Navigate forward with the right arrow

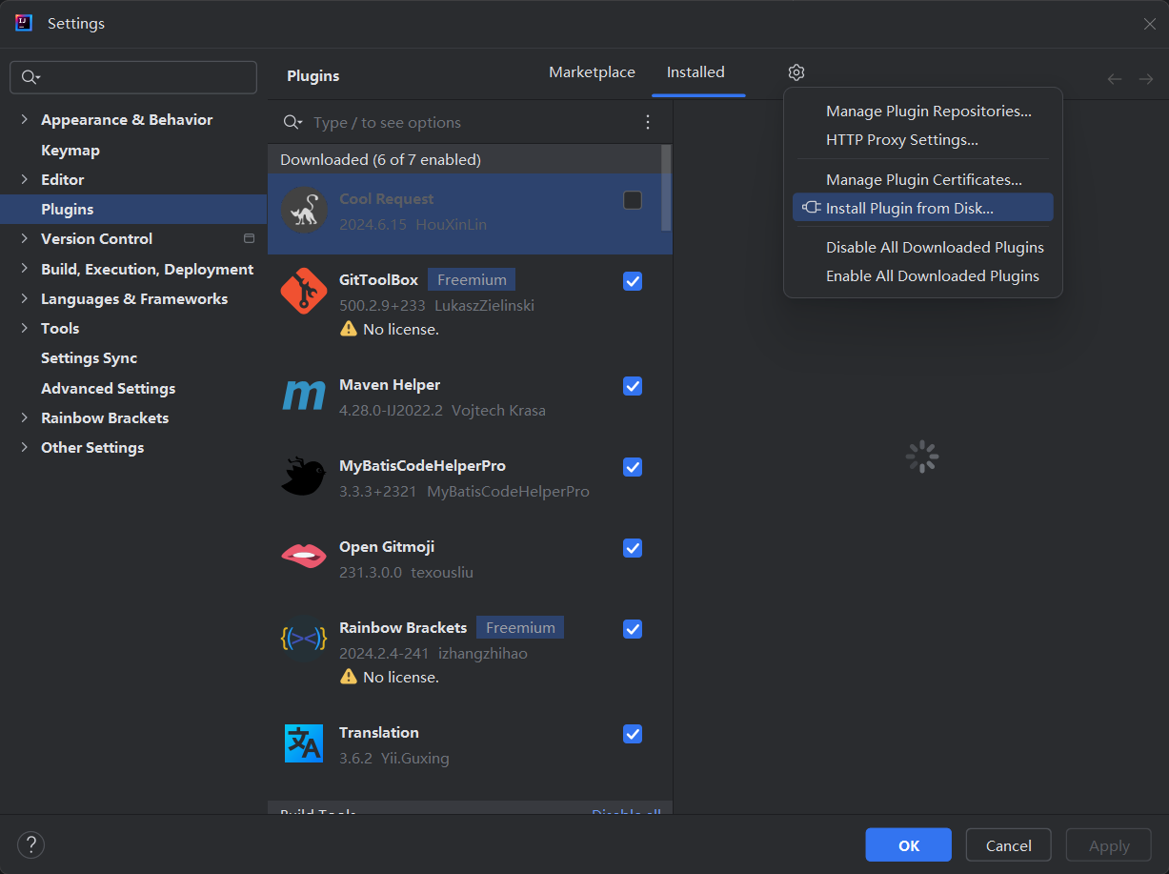[1146, 79]
